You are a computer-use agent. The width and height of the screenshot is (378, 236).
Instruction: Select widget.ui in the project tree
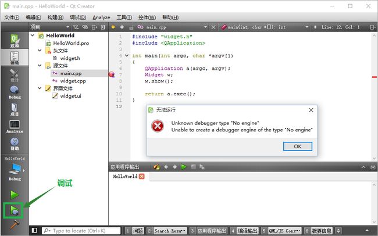(x=70, y=96)
